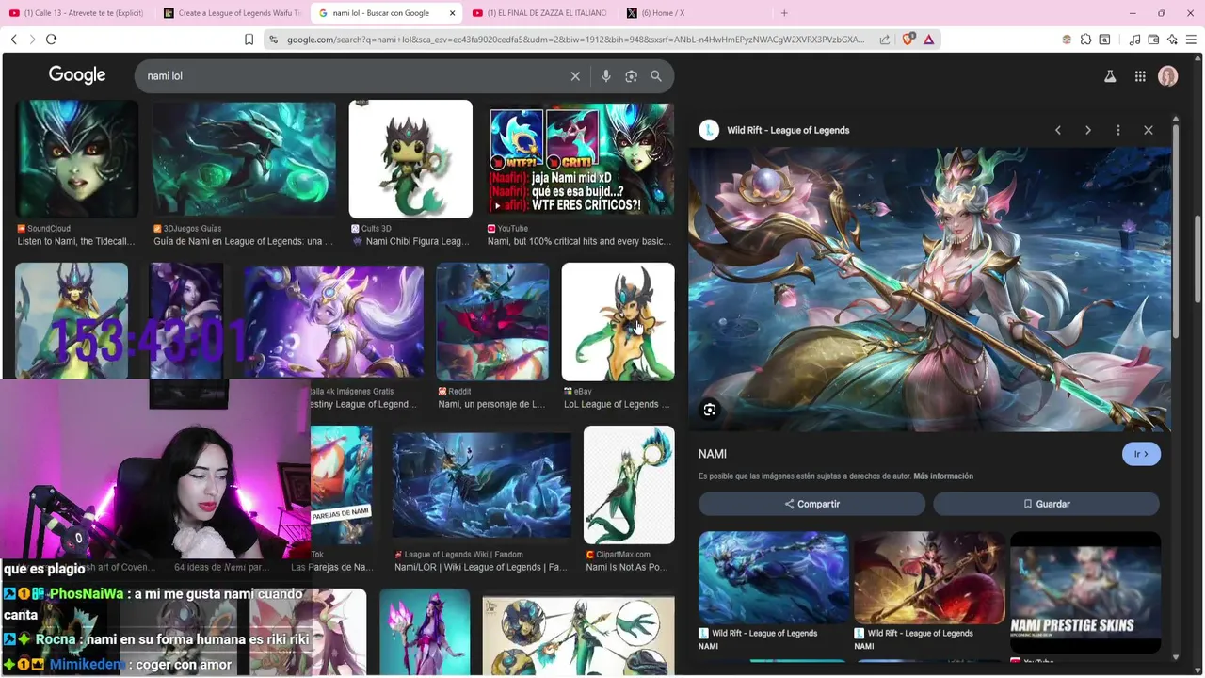The height and width of the screenshot is (678, 1205).
Task: Open Google logo homepage link
Action: pyautogui.click(x=77, y=75)
